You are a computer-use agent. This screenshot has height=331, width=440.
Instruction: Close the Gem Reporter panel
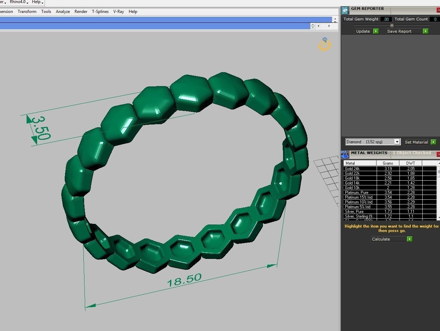(438, 10)
